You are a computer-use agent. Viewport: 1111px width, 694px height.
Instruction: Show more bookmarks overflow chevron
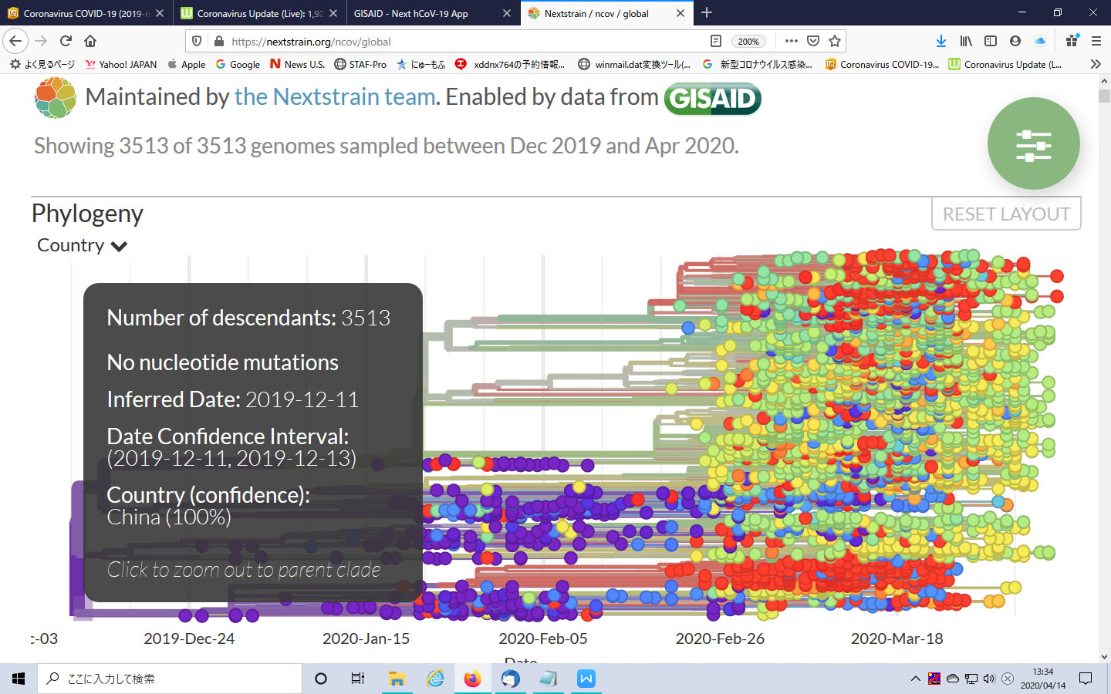coord(1095,64)
